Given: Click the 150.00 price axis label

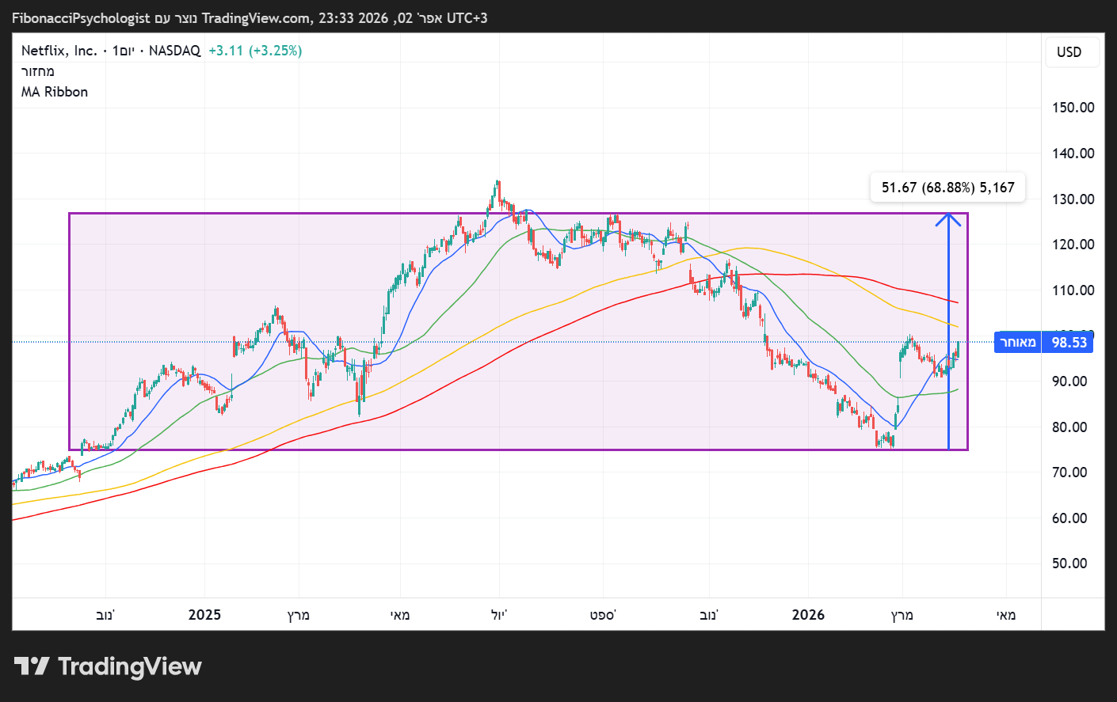Looking at the screenshot, I should tap(1073, 108).
